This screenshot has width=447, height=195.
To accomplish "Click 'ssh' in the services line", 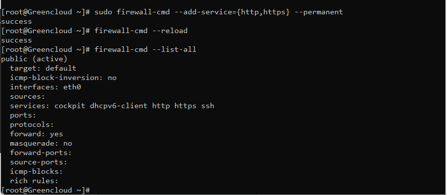I will pos(208,106).
